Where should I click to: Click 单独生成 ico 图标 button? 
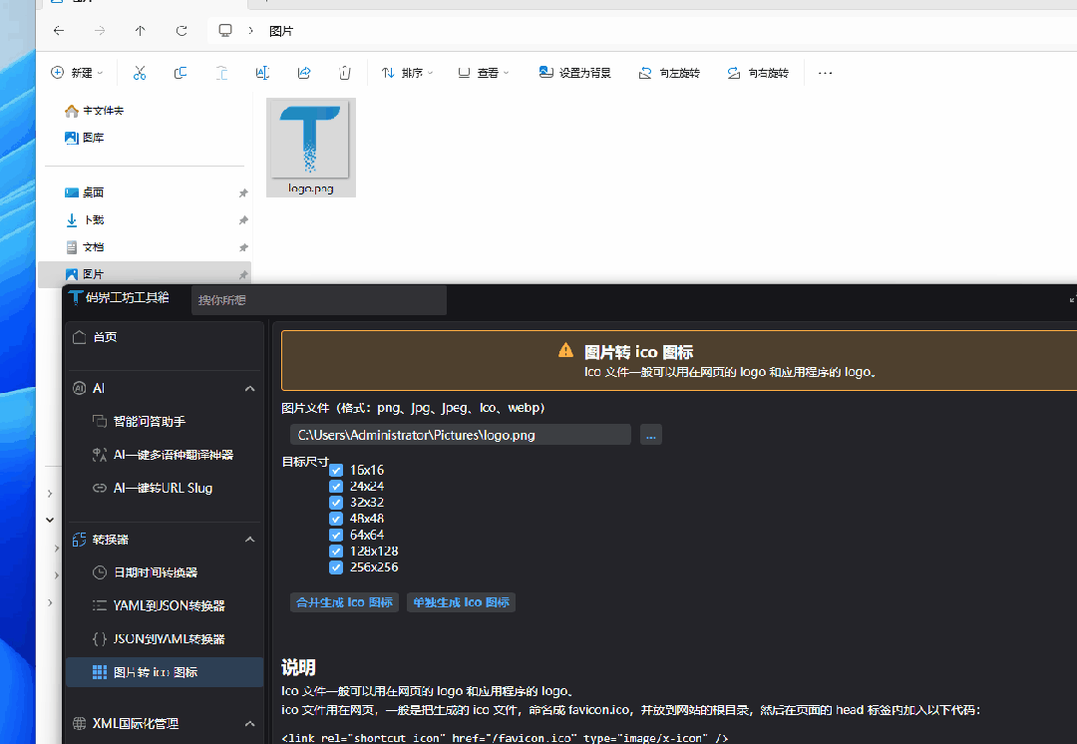[461, 602]
